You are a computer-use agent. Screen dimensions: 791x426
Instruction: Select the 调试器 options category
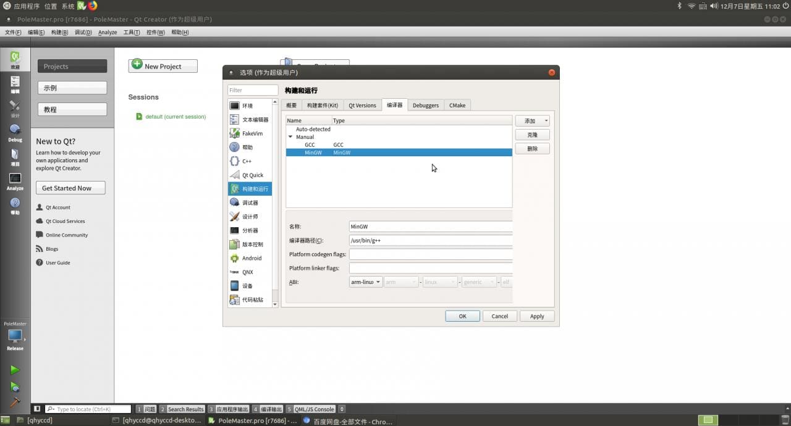(x=250, y=203)
